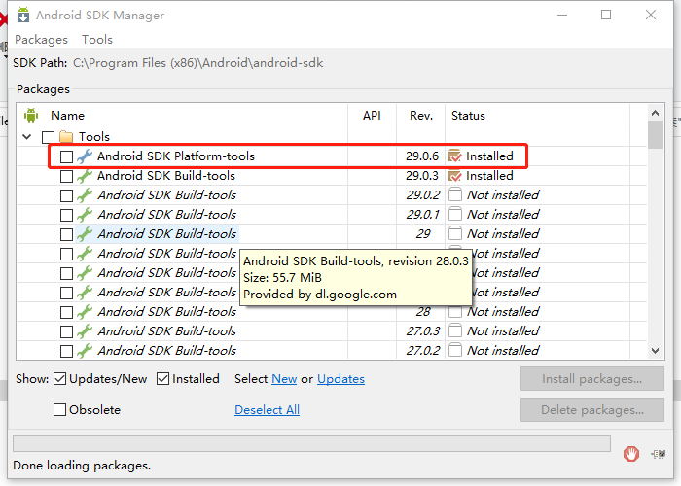Screen dimensions: 681x486
Task: Click the scrollbar down arrow
Action: (656, 351)
